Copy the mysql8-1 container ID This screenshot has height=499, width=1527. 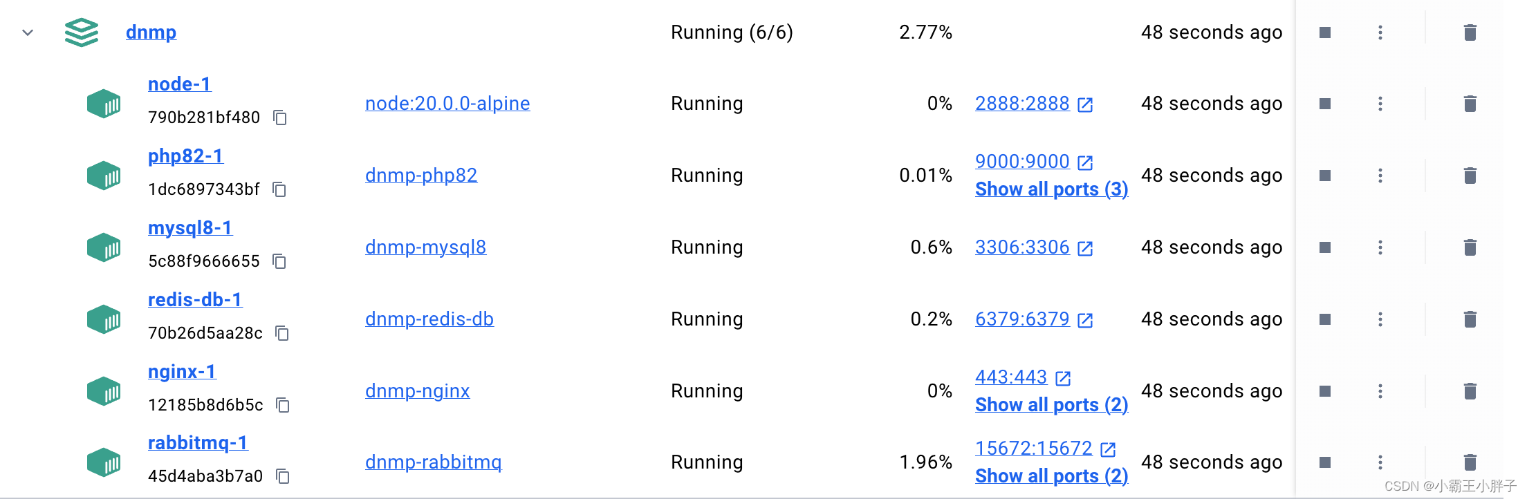(279, 262)
